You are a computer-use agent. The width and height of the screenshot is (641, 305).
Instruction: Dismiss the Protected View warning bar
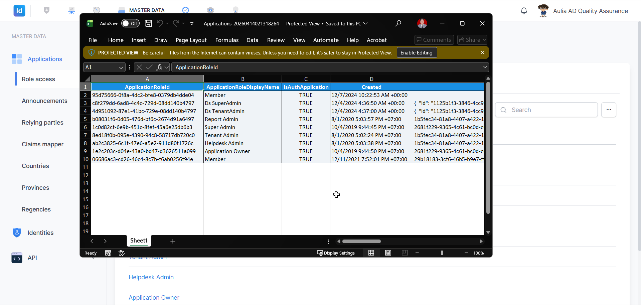point(482,52)
